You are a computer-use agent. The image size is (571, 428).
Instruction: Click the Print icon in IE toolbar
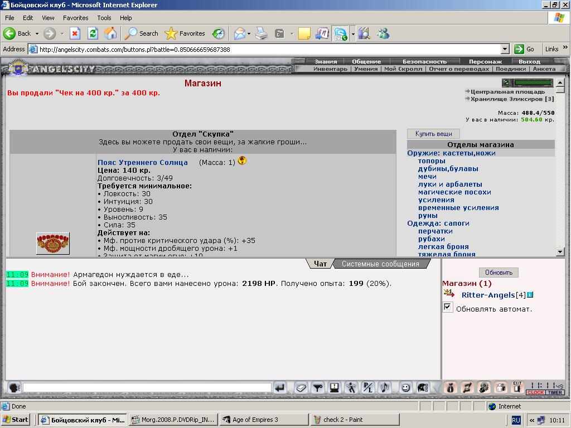tap(261, 33)
